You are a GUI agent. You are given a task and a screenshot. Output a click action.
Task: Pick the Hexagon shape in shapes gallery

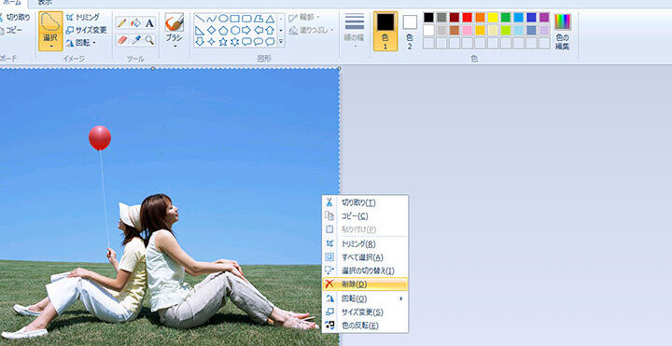(x=235, y=31)
